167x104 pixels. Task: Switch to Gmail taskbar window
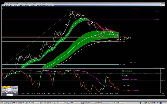coord(60,103)
